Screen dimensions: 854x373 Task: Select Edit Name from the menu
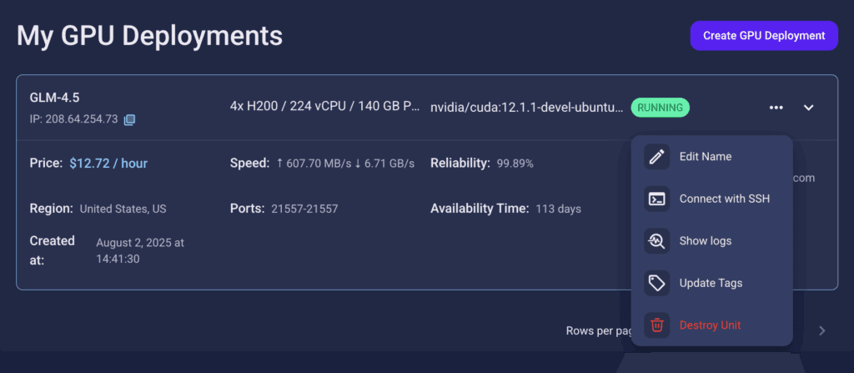click(x=705, y=156)
